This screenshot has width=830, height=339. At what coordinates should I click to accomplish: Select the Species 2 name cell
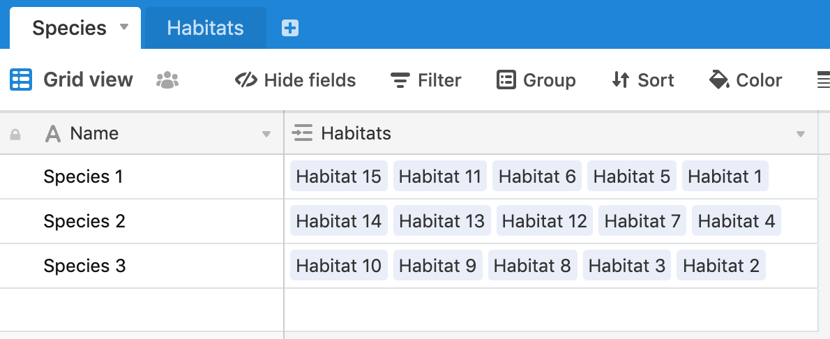click(x=142, y=221)
